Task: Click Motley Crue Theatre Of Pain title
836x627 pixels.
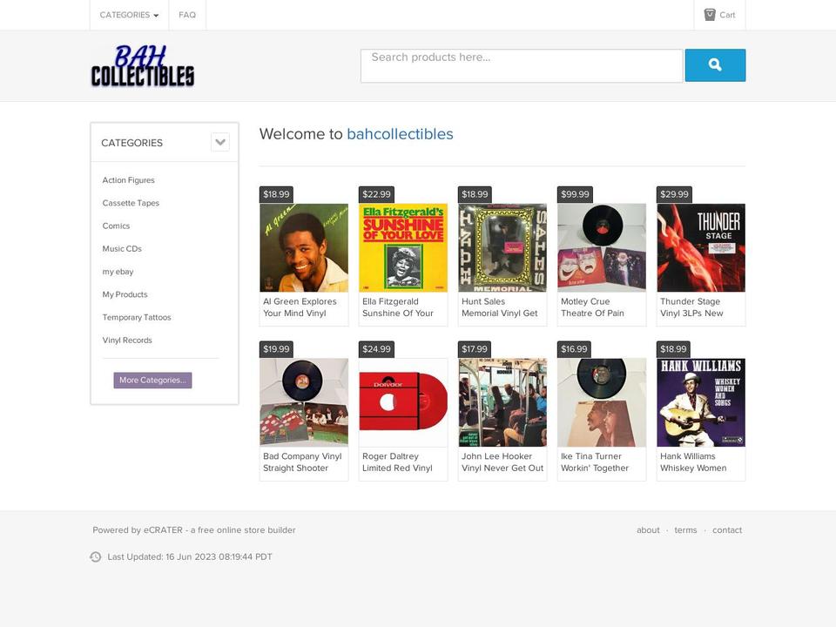Action: click(x=592, y=307)
